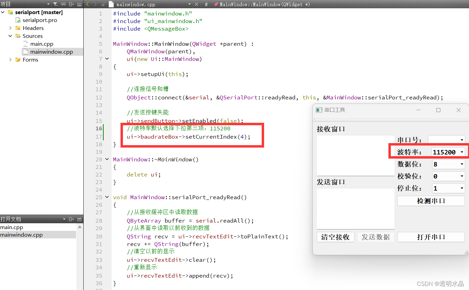The width and height of the screenshot is (469, 290).
Task: Fold the code block at line 7
Action: [x=106, y=59]
